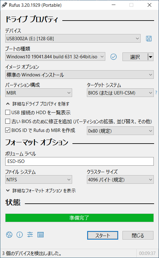Show the log window icon
This screenshot has height=258, width=159.
tap(41, 235)
